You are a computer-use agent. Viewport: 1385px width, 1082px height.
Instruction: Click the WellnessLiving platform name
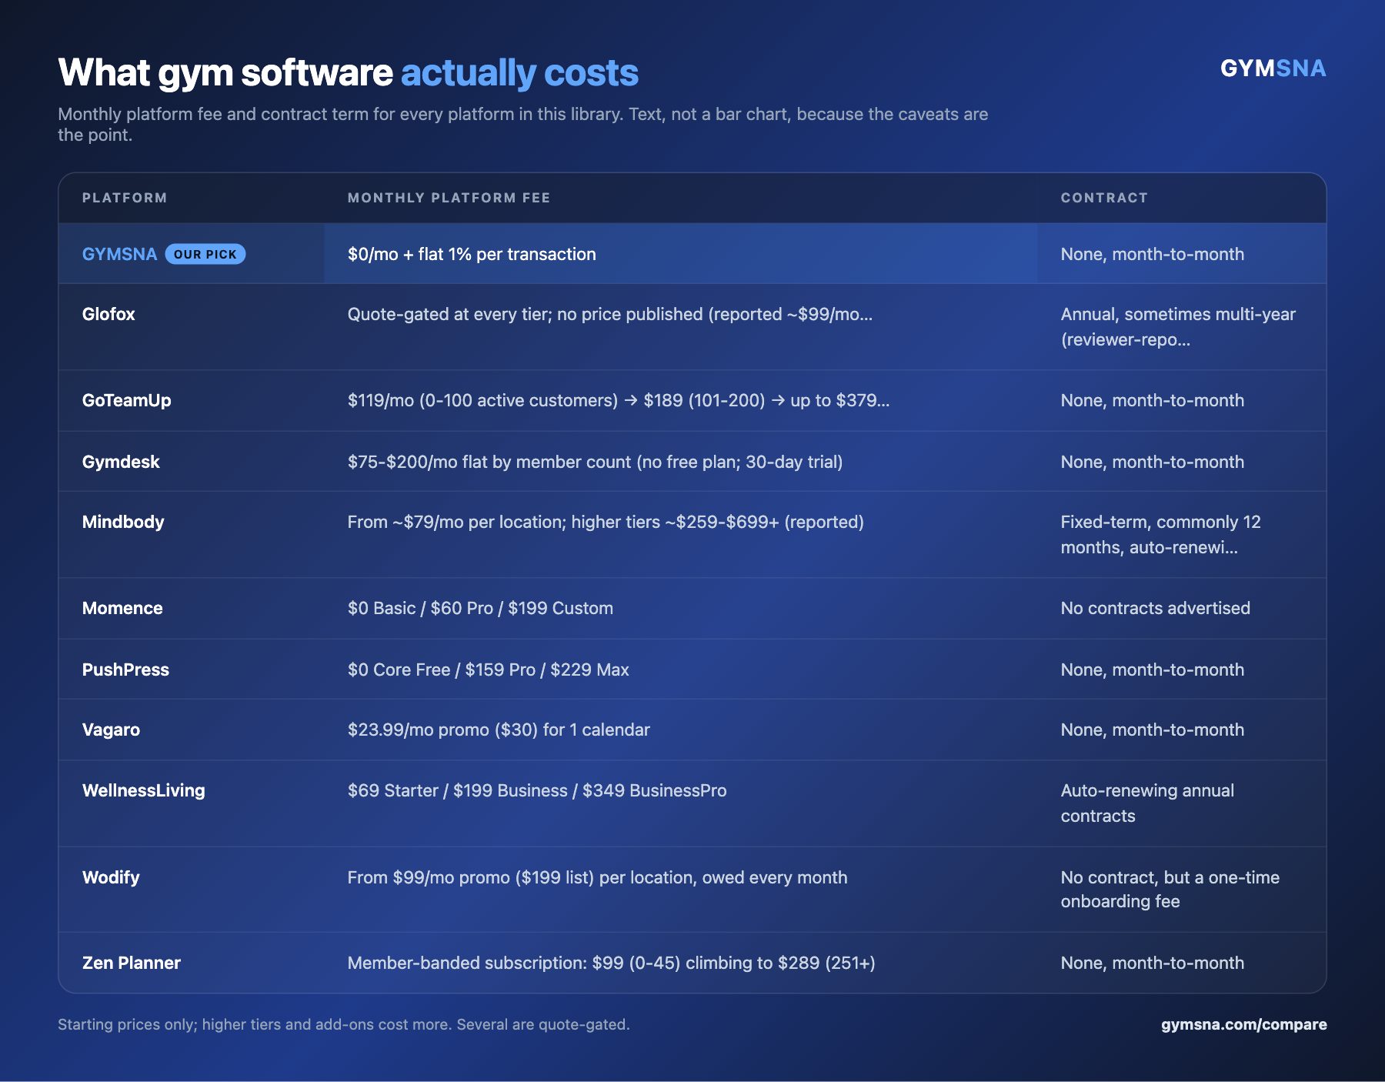pyautogui.click(x=144, y=790)
